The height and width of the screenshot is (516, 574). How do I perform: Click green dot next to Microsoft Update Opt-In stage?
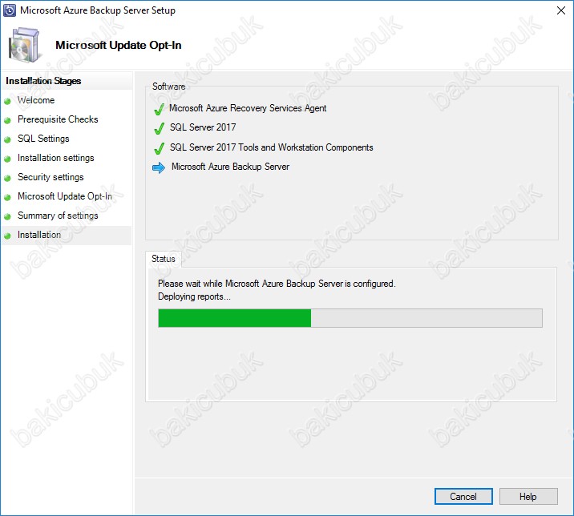pyautogui.click(x=7, y=198)
